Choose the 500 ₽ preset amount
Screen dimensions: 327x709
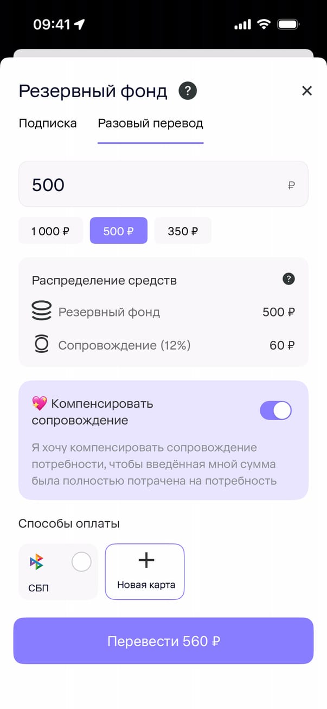(118, 231)
